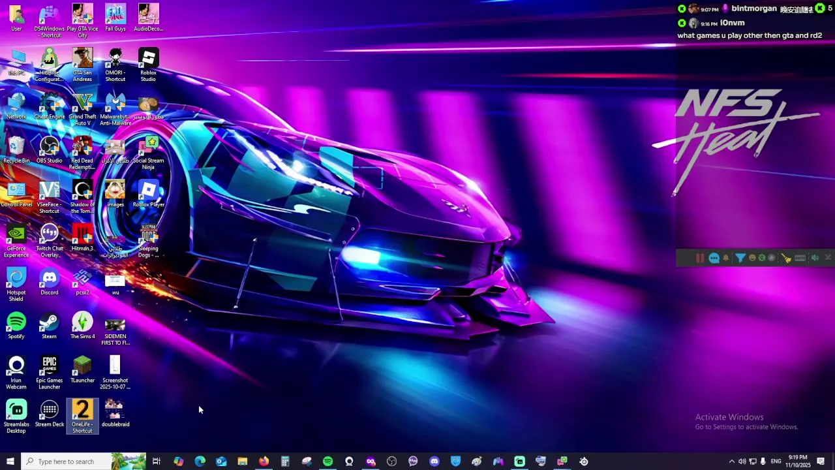This screenshot has width=835, height=470.
Task: Select Play GTA Vice City icon
Action: 82,22
